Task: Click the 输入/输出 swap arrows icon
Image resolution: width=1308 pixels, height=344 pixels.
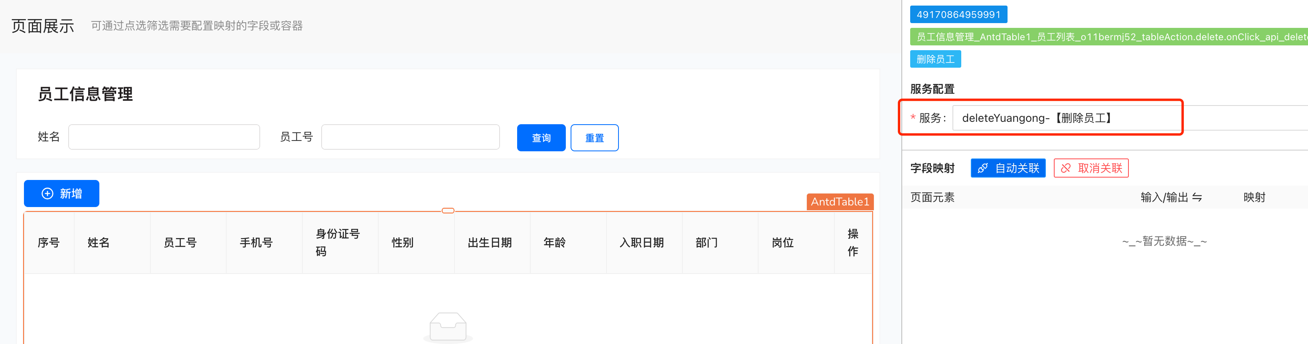Action: [1197, 197]
